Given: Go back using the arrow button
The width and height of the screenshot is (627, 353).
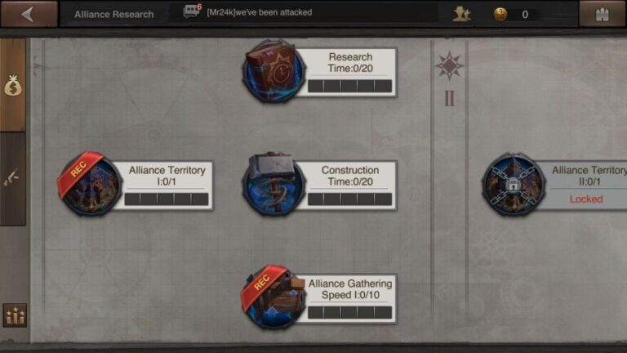Looking at the screenshot, I should click(29, 14).
